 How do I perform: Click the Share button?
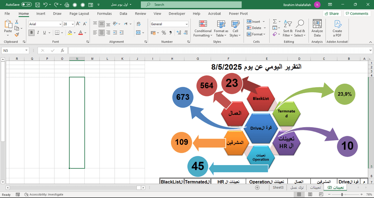pos(331,14)
